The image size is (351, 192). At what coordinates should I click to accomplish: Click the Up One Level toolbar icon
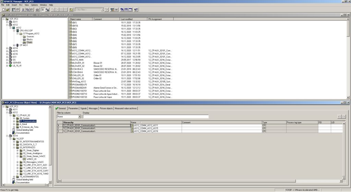[x=71, y=10]
